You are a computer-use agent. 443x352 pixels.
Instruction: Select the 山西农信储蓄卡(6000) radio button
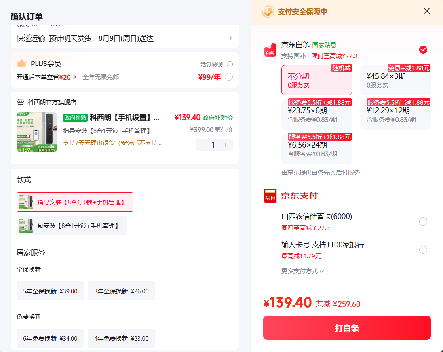(x=423, y=221)
